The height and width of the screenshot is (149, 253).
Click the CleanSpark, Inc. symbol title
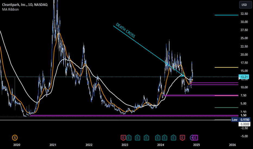25,5
